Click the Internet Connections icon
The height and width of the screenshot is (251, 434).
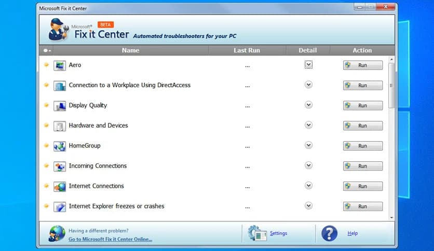pos(60,187)
